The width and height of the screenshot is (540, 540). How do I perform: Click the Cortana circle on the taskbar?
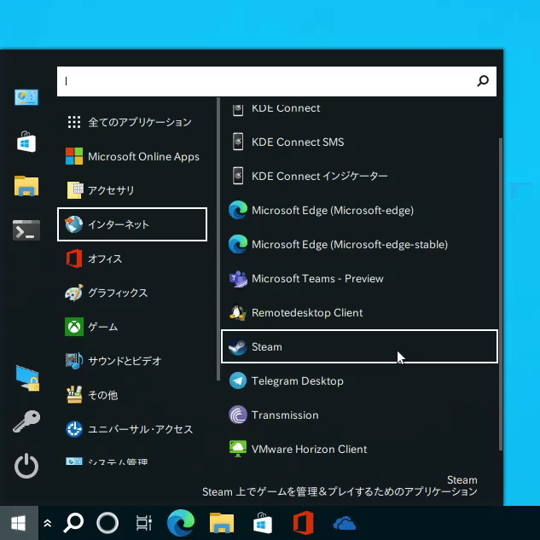coord(107,523)
